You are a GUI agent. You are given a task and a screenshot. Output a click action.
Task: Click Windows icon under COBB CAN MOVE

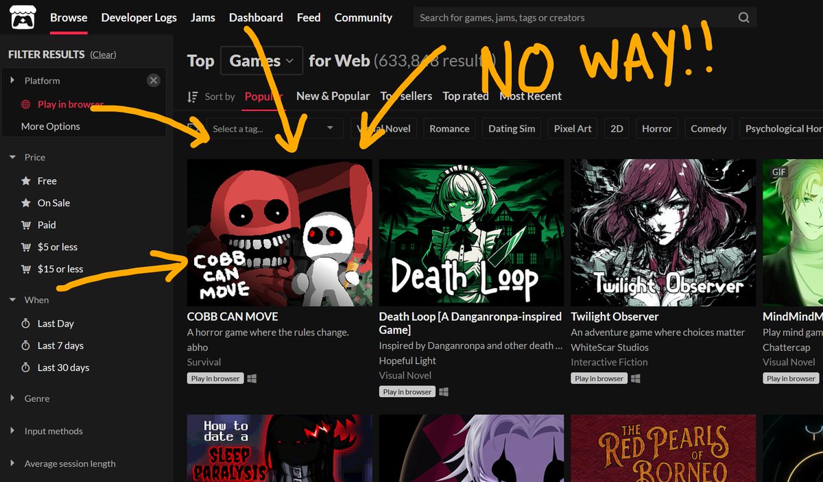pyautogui.click(x=252, y=378)
